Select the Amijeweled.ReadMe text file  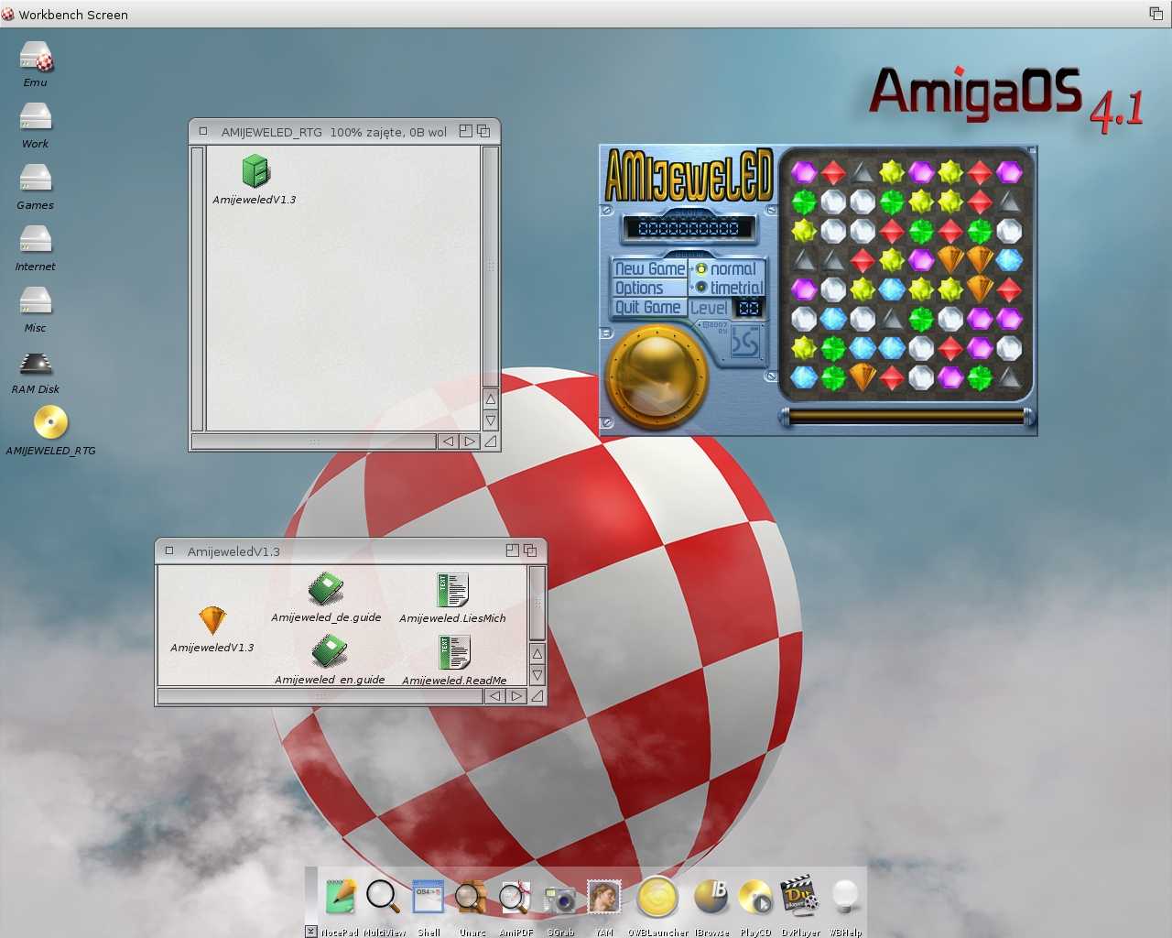tap(453, 652)
